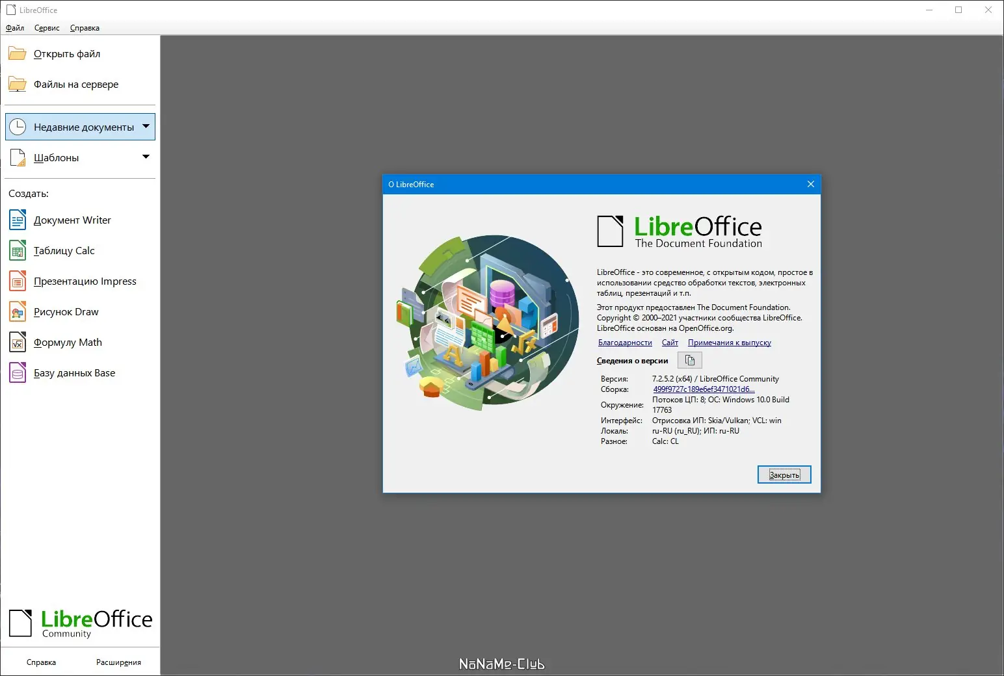
Task: Create a new Таблицу Calc
Action: [x=64, y=251]
